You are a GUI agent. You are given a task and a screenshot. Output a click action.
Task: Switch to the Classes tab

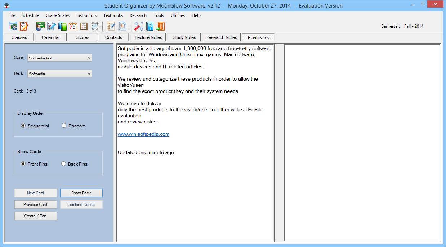pos(19,37)
